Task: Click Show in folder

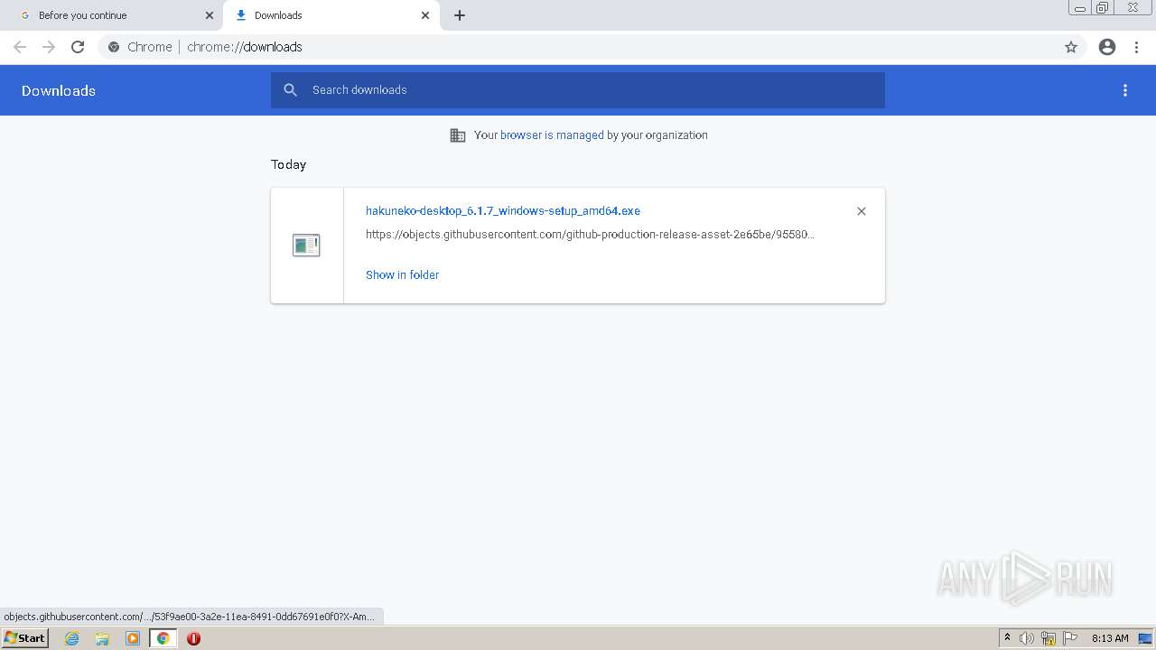Action: pyautogui.click(x=402, y=275)
